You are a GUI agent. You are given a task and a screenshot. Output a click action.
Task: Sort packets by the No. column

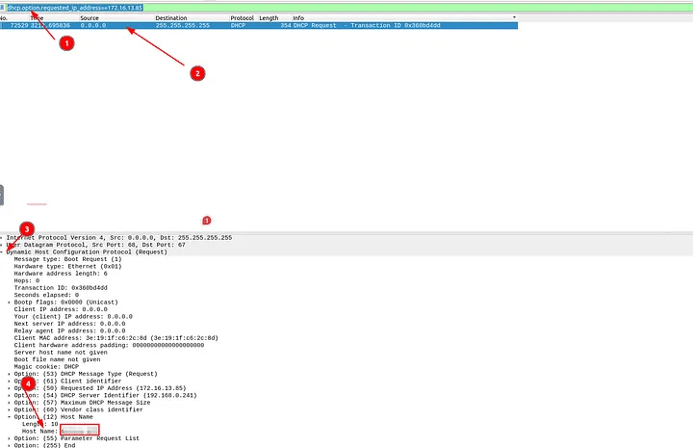point(5,17)
